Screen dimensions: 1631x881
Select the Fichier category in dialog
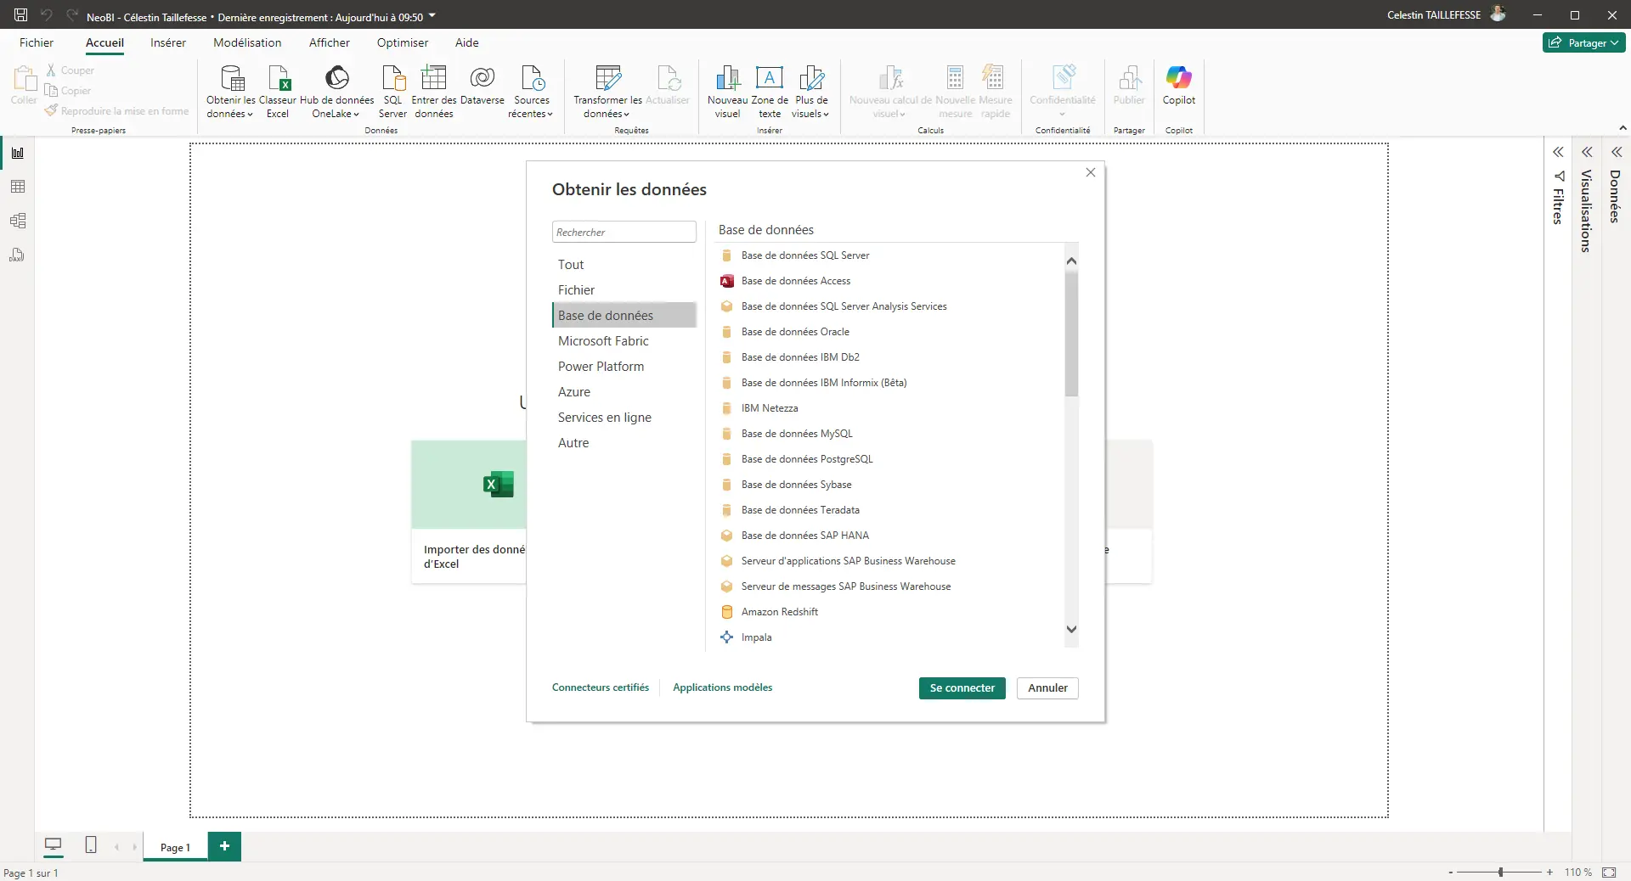[624, 290]
